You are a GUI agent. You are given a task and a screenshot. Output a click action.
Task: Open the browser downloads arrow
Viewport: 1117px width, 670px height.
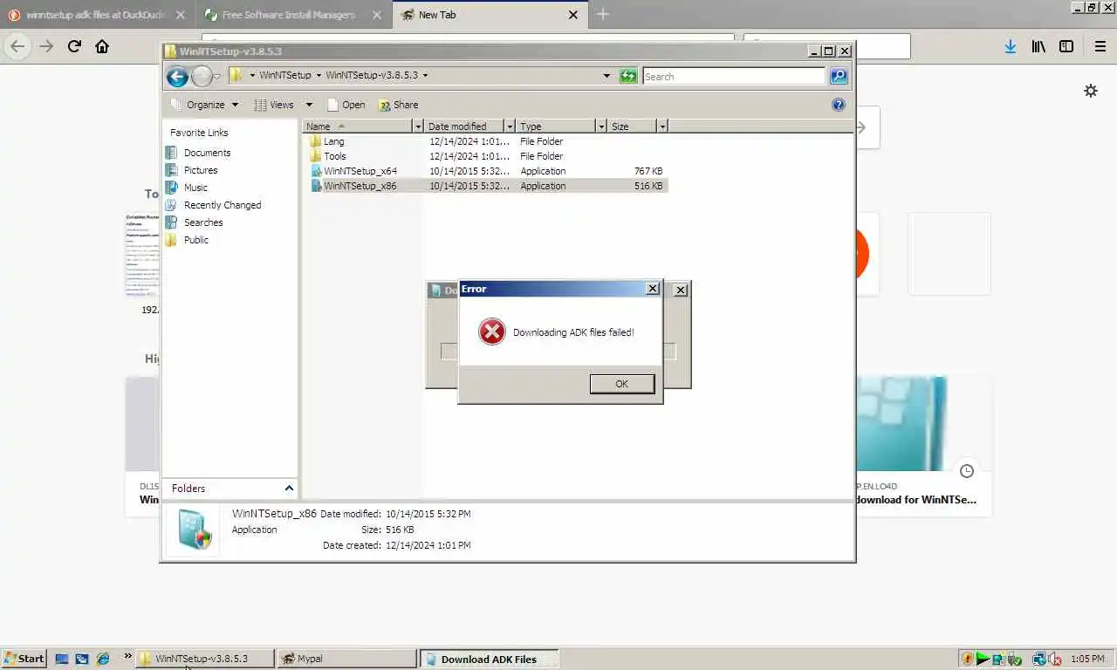1010,47
